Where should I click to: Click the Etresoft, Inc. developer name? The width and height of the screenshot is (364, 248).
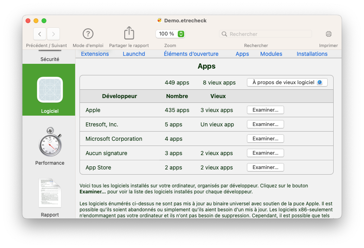point(102,124)
